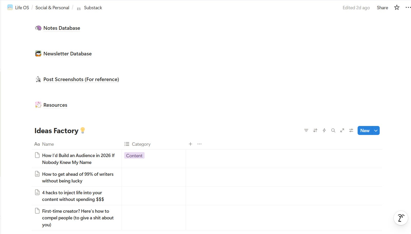The image size is (411, 234).
Task: Open the Resources page link
Action: coord(55,105)
